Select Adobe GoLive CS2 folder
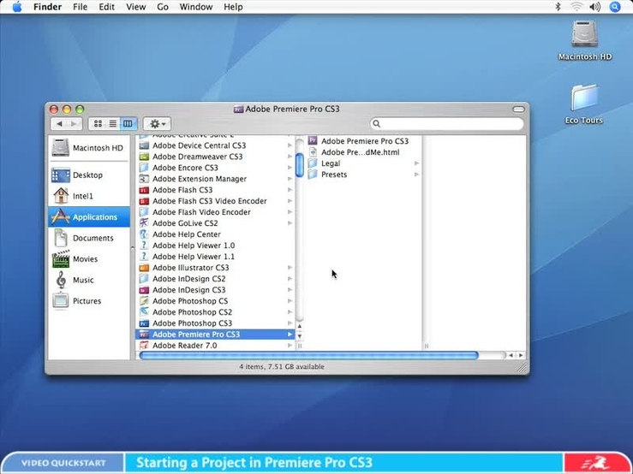The height and width of the screenshot is (474, 633). pyautogui.click(x=216, y=223)
